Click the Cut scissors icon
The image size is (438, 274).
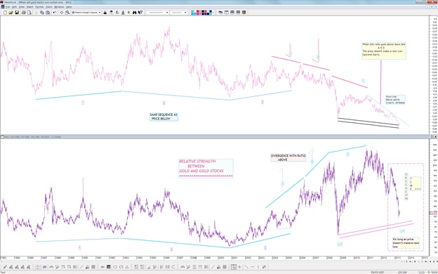click(x=36, y=13)
